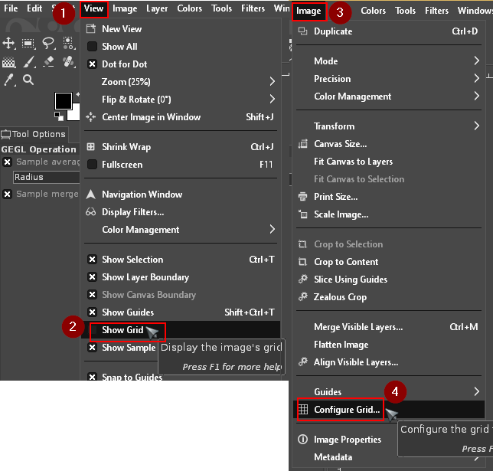Open the Guides submenu

coord(390,392)
